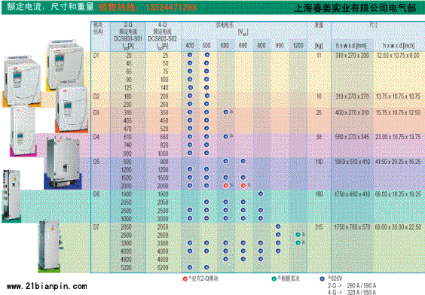Screen dimensions: 425x295
Task: Click the D7 tall cabinet product image
Action: [50, 246]
